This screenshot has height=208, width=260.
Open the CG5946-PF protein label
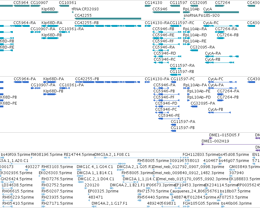pos(164,97)
